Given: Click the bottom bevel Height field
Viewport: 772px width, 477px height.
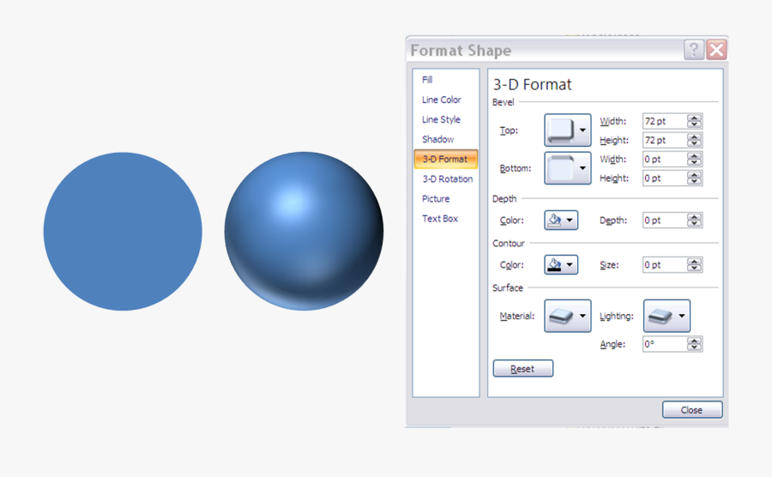Looking at the screenshot, I should pos(665,178).
